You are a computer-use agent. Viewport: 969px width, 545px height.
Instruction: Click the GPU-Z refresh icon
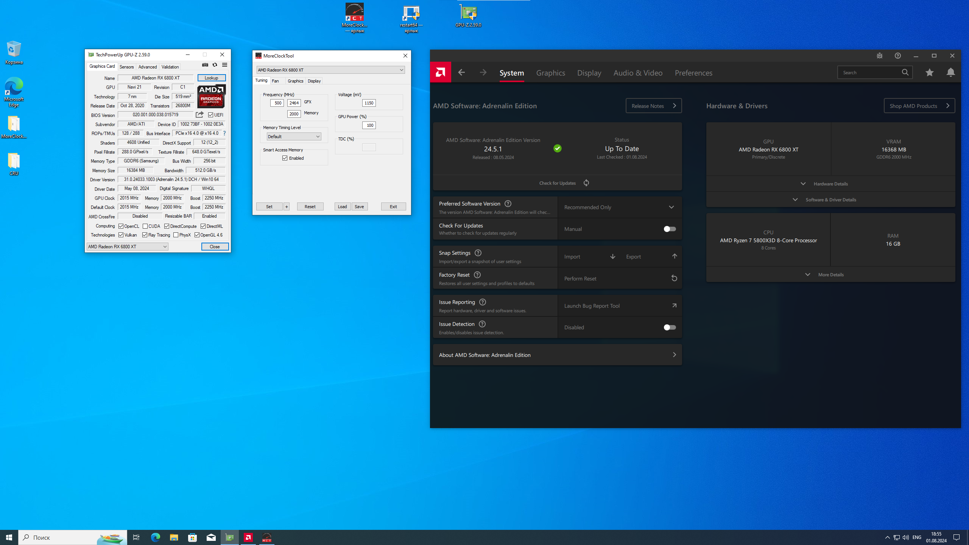pos(215,65)
